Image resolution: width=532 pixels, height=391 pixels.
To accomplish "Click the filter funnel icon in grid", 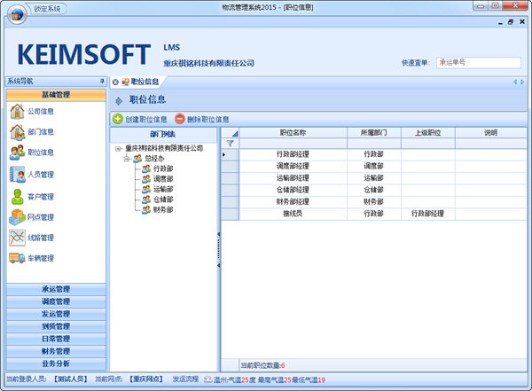I will coord(230,143).
